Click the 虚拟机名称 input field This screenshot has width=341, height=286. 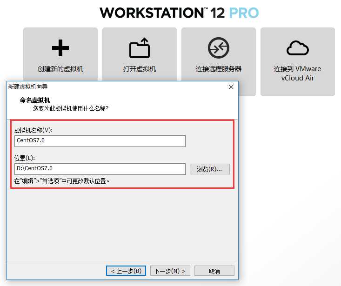point(100,141)
